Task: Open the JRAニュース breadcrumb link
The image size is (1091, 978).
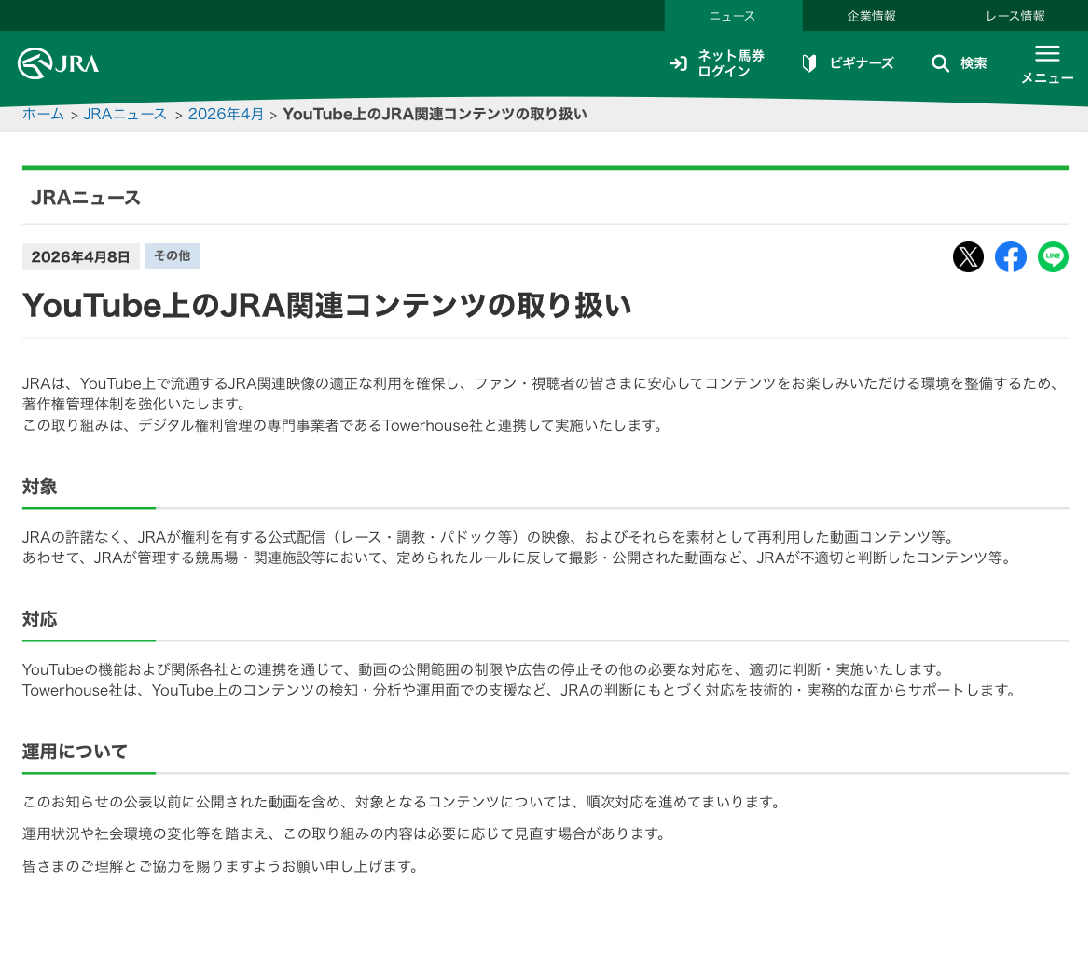Action: tap(125, 114)
